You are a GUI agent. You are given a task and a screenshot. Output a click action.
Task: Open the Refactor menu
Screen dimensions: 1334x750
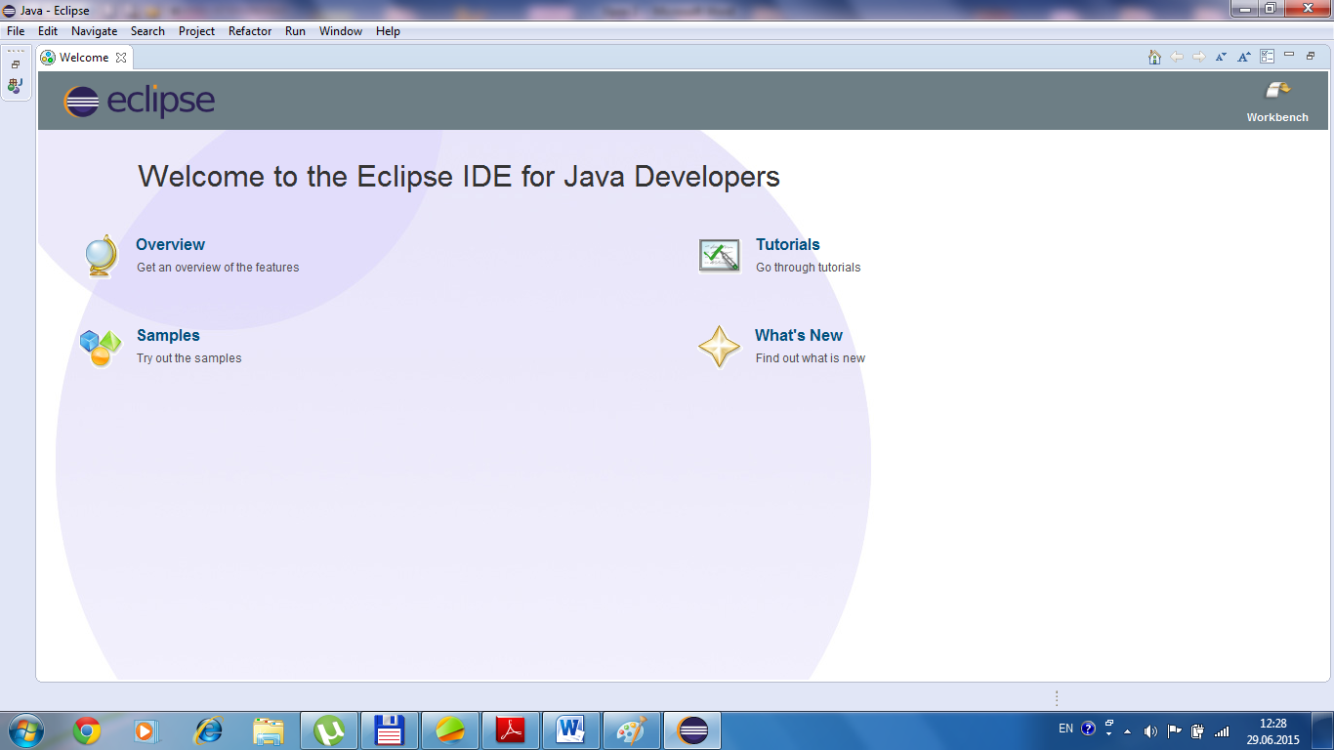point(250,31)
